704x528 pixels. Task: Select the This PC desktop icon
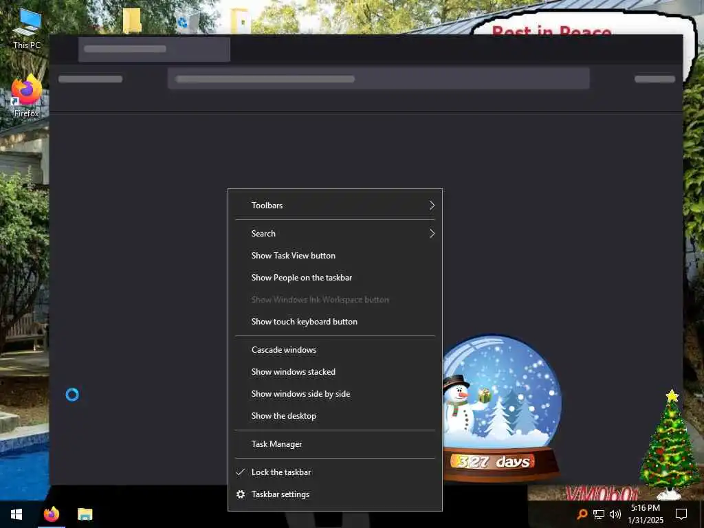pos(27,27)
